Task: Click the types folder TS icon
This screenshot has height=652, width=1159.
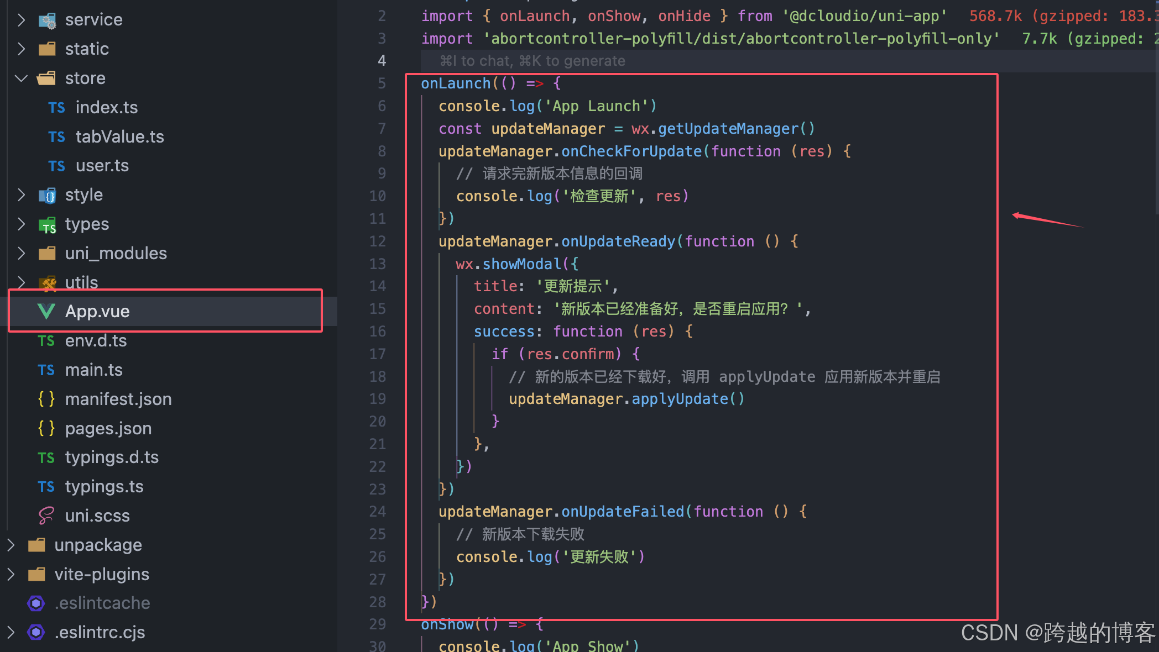Action: point(47,225)
